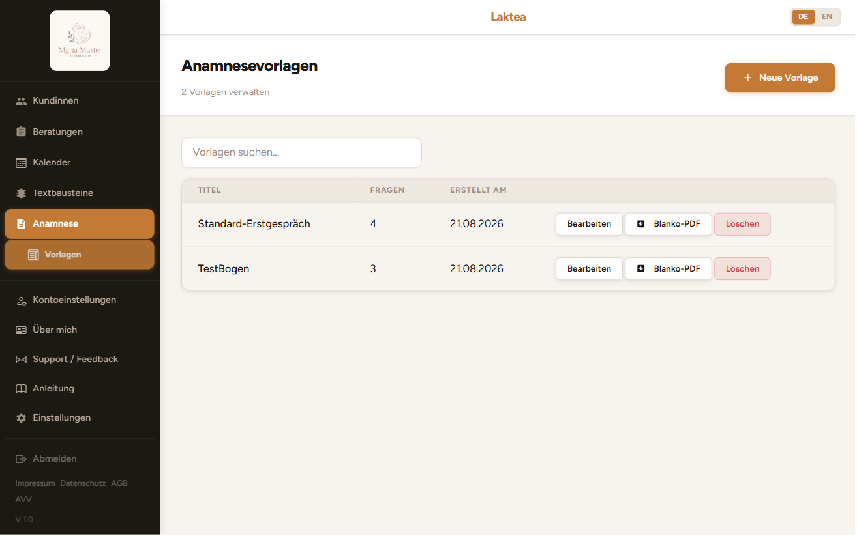Click the Support / Feedback envelope icon
857x536 pixels.
point(21,360)
